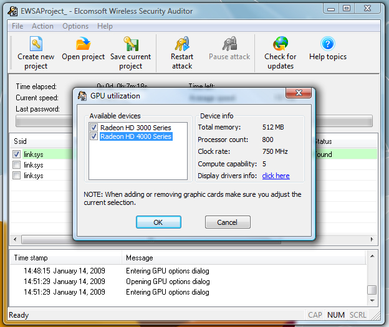Image resolution: width=389 pixels, height=327 pixels.
Task: Open Help topics via the question-mark icon
Action: (x=328, y=44)
